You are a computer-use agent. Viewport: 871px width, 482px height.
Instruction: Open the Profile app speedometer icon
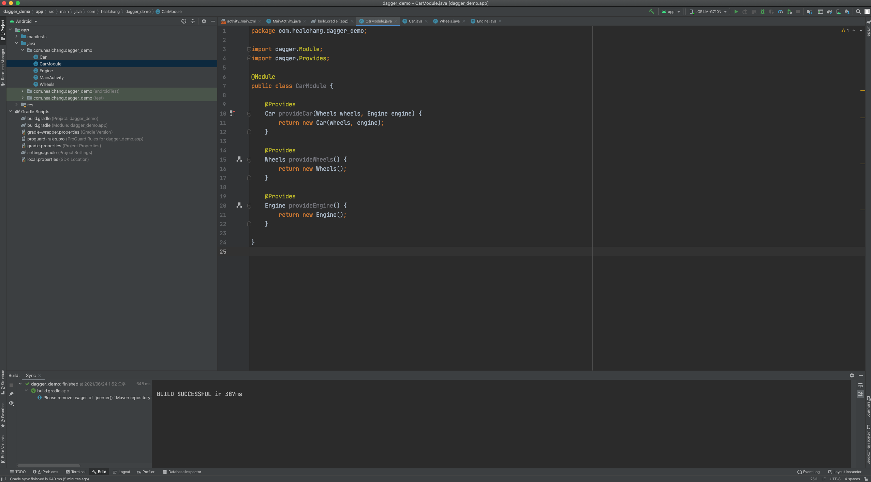click(x=780, y=12)
